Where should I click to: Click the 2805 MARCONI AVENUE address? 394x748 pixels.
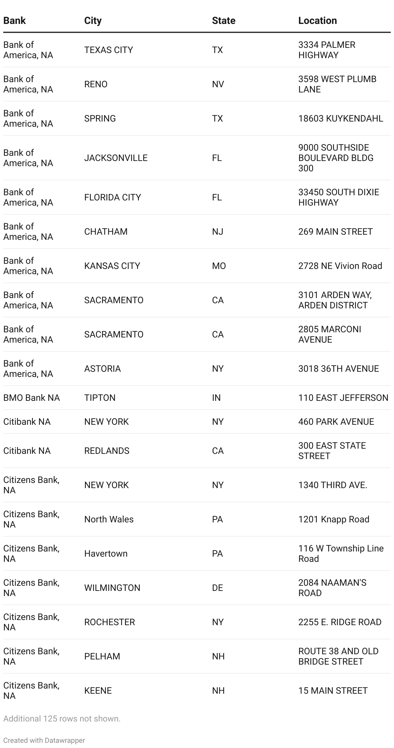(x=330, y=334)
